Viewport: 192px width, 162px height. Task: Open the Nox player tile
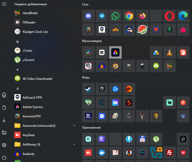pyautogui.click(x=143, y=153)
